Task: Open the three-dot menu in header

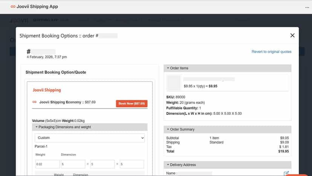Action: pos(307,8)
